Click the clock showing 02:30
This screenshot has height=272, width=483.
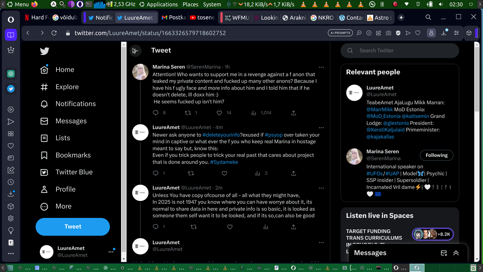(456, 4)
